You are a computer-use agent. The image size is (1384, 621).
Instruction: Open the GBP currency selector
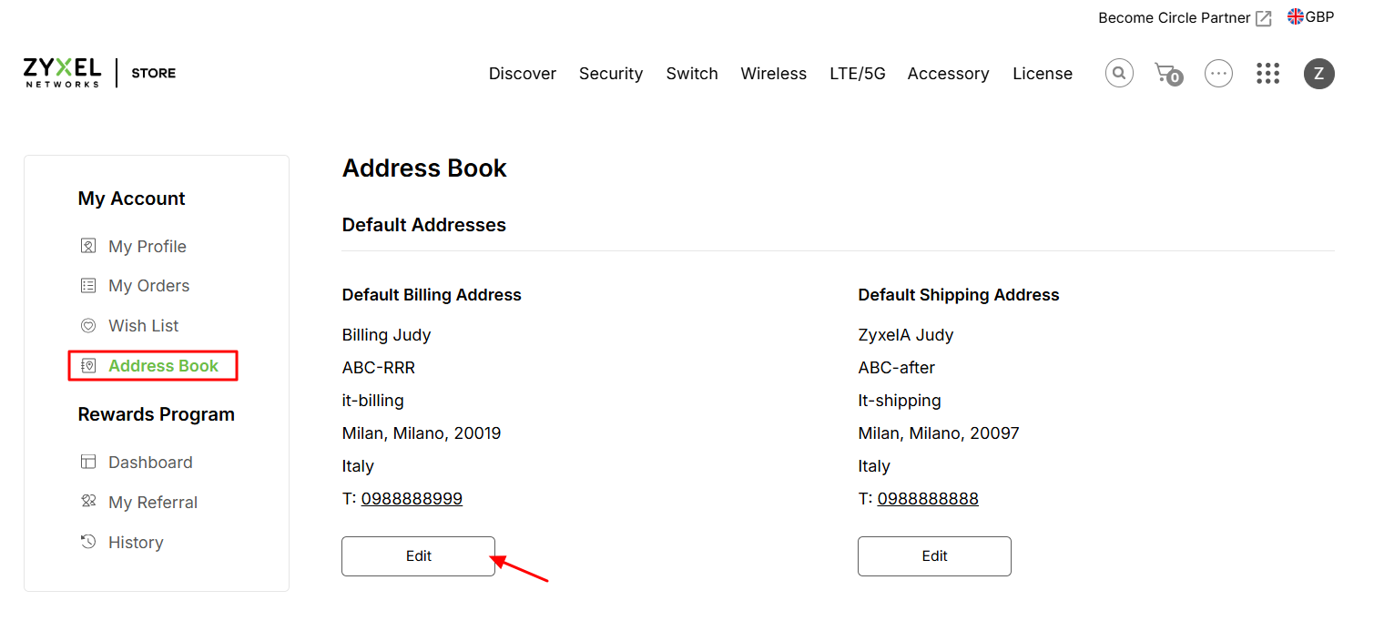(1310, 17)
